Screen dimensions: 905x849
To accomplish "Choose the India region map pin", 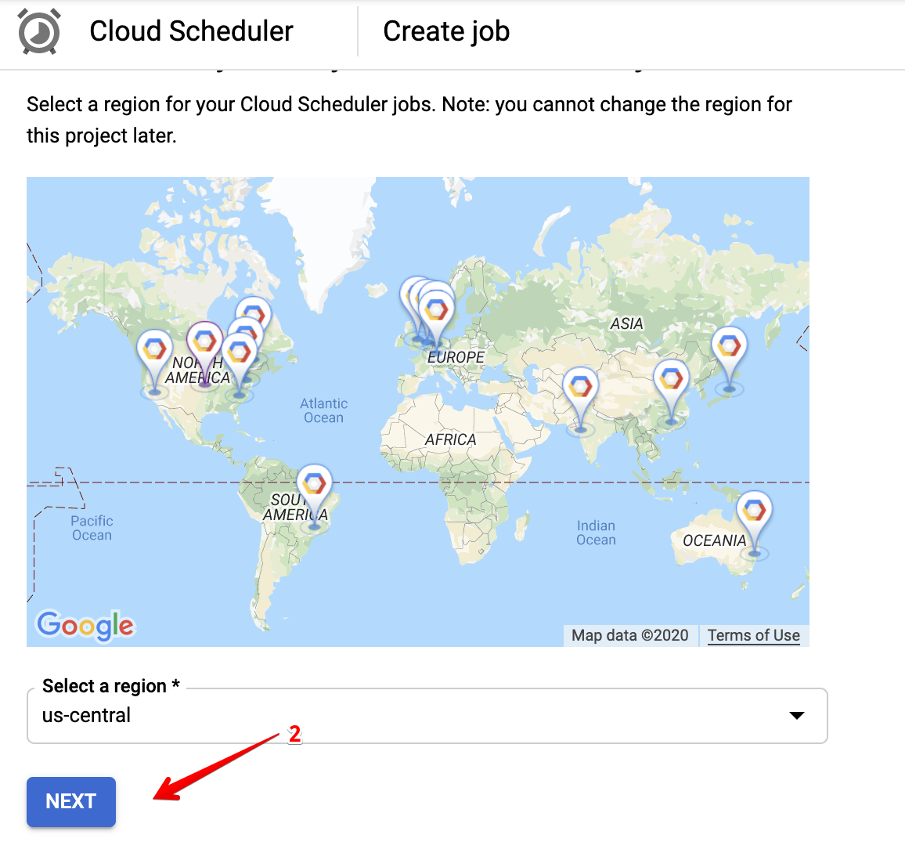I will (x=580, y=388).
